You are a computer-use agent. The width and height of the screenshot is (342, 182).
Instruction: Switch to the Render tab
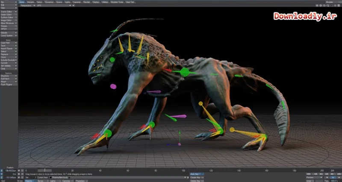click(x=87, y=2)
